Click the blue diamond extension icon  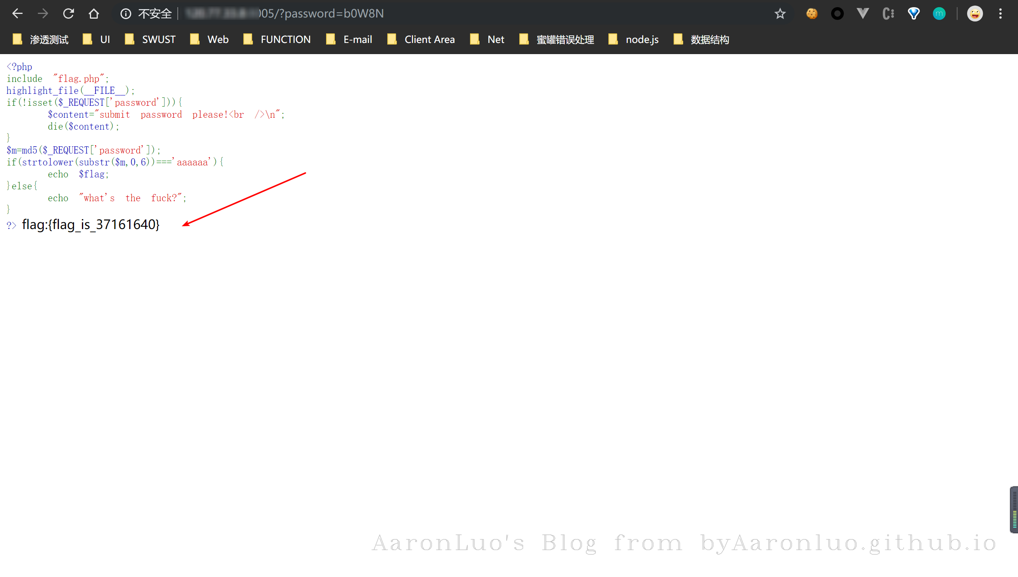point(913,14)
